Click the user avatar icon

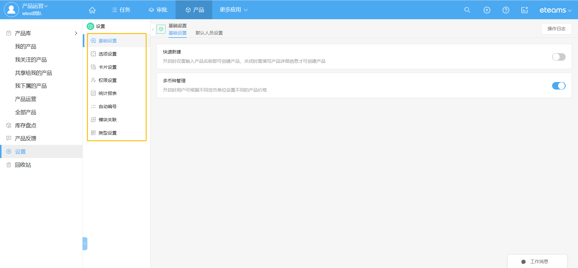11,10
